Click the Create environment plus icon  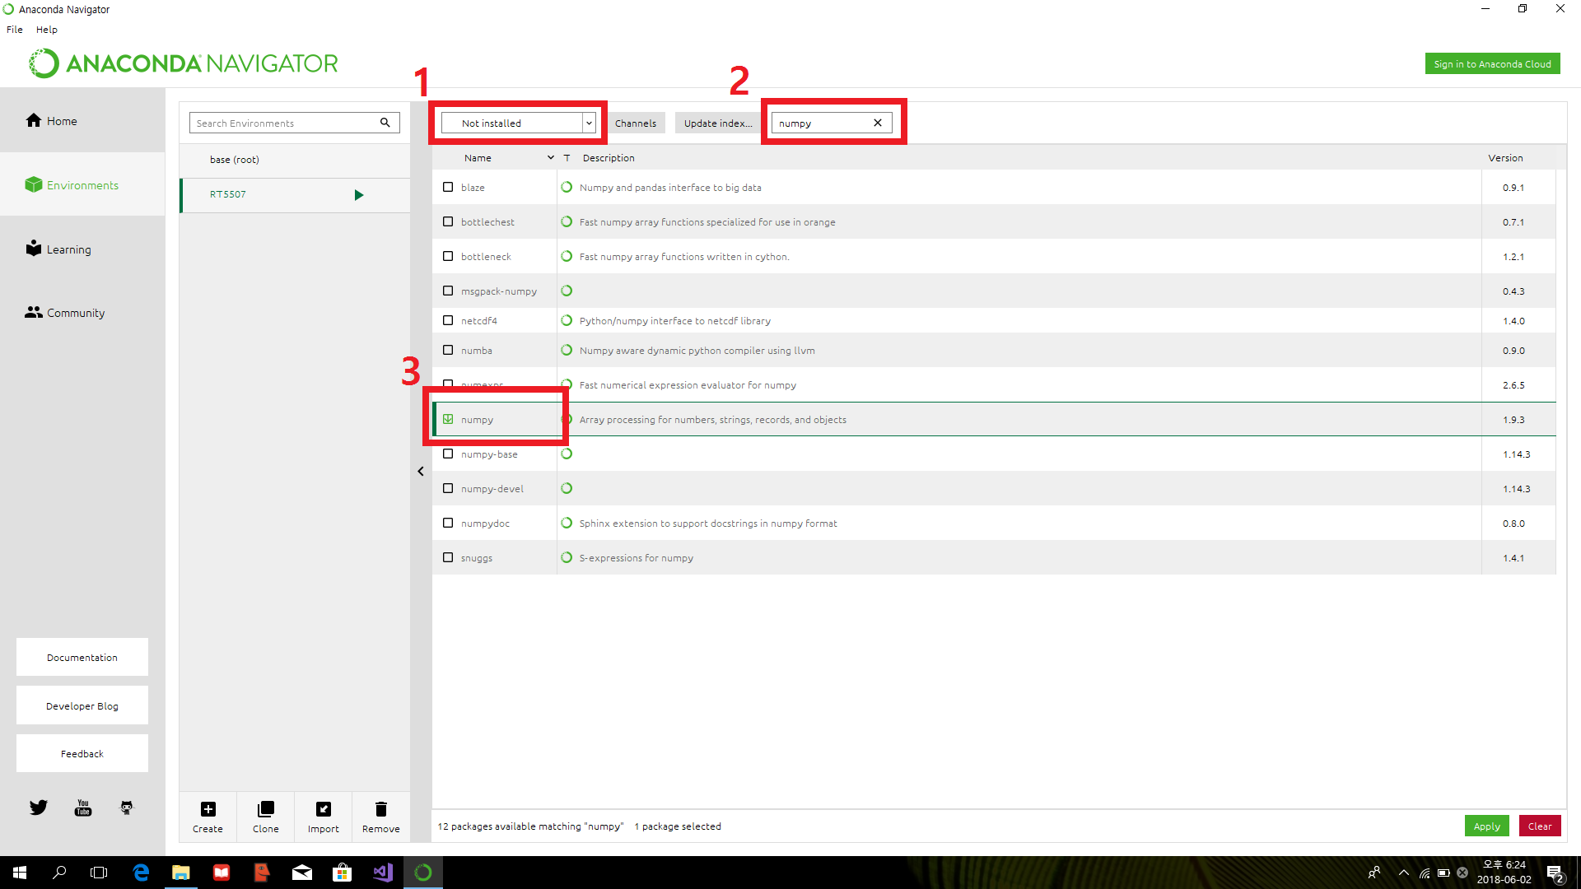pyautogui.click(x=208, y=809)
